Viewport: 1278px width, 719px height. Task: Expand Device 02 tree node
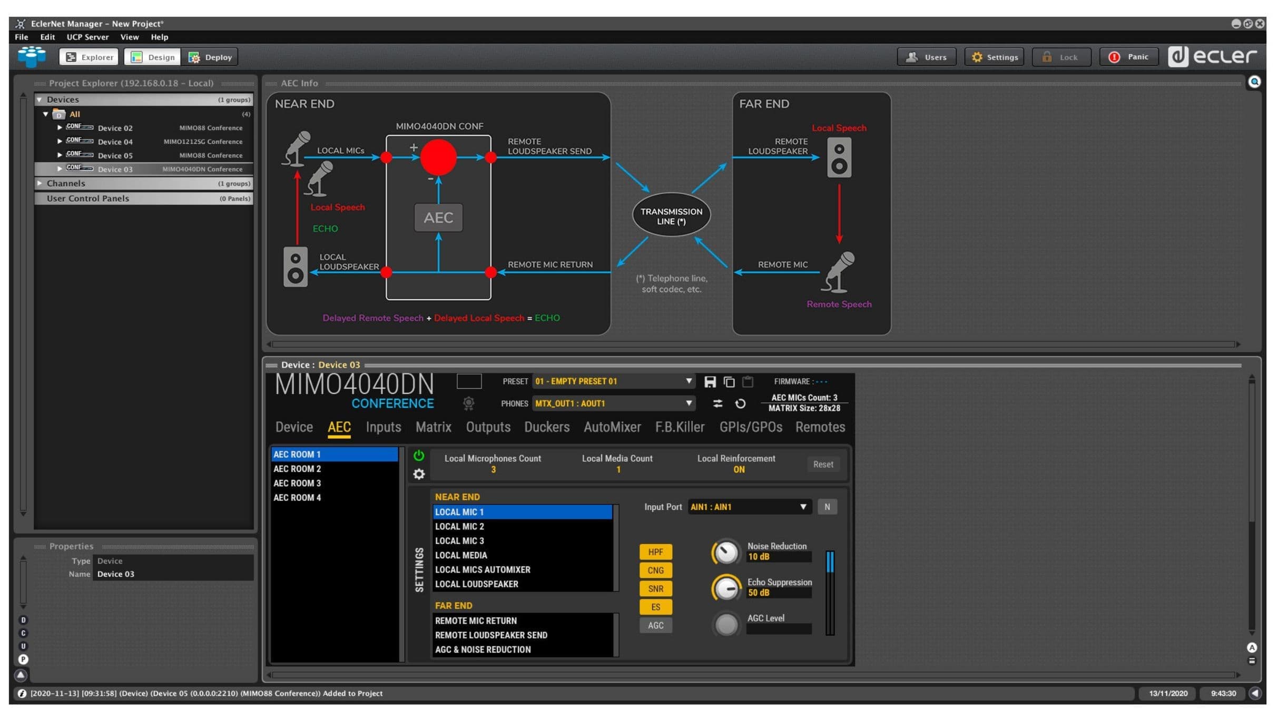(x=60, y=127)
